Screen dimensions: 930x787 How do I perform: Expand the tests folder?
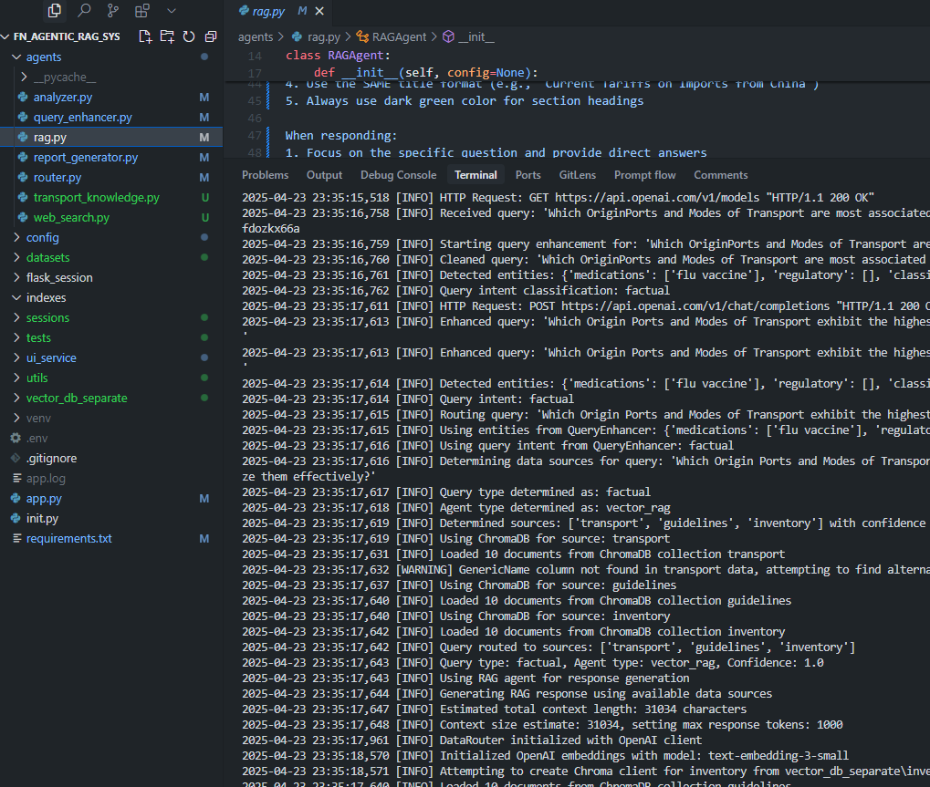[38, 337]
